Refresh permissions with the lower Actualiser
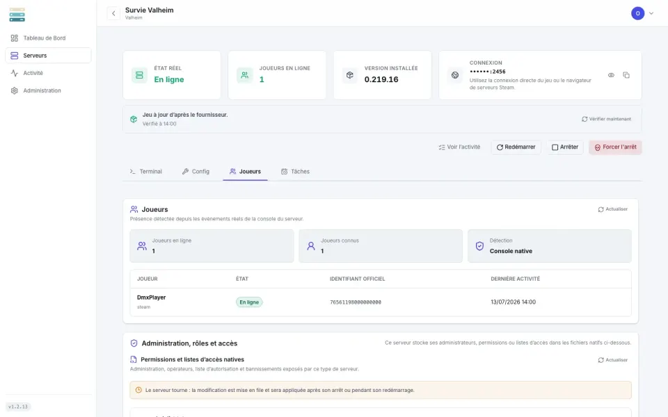Viewport: 668px width, 417px height. (612, 360)
